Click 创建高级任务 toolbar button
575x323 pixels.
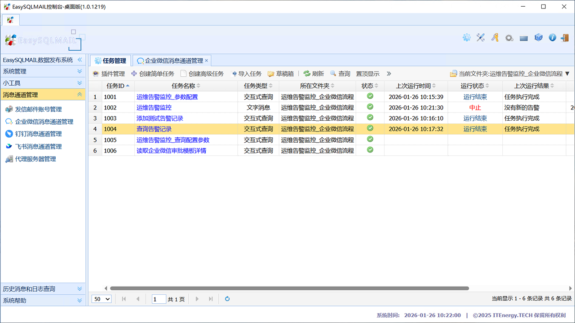[x=202, y=74]
